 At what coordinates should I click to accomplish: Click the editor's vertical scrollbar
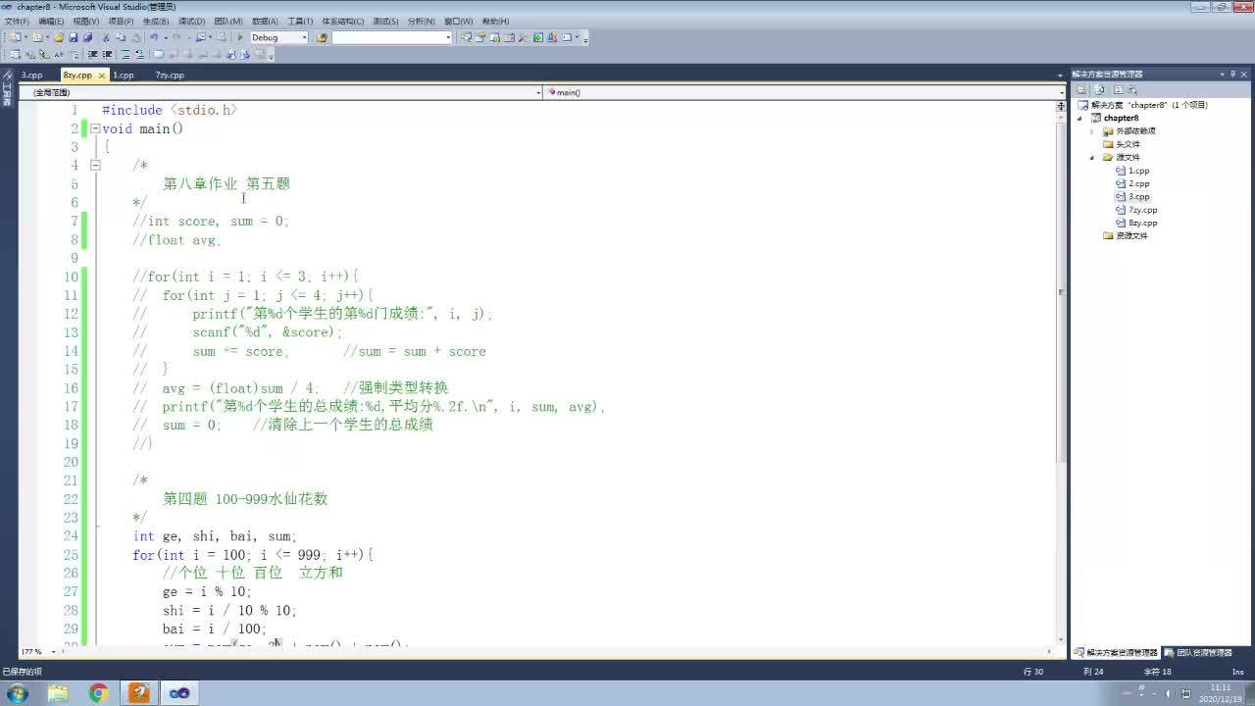[1061, 292]
